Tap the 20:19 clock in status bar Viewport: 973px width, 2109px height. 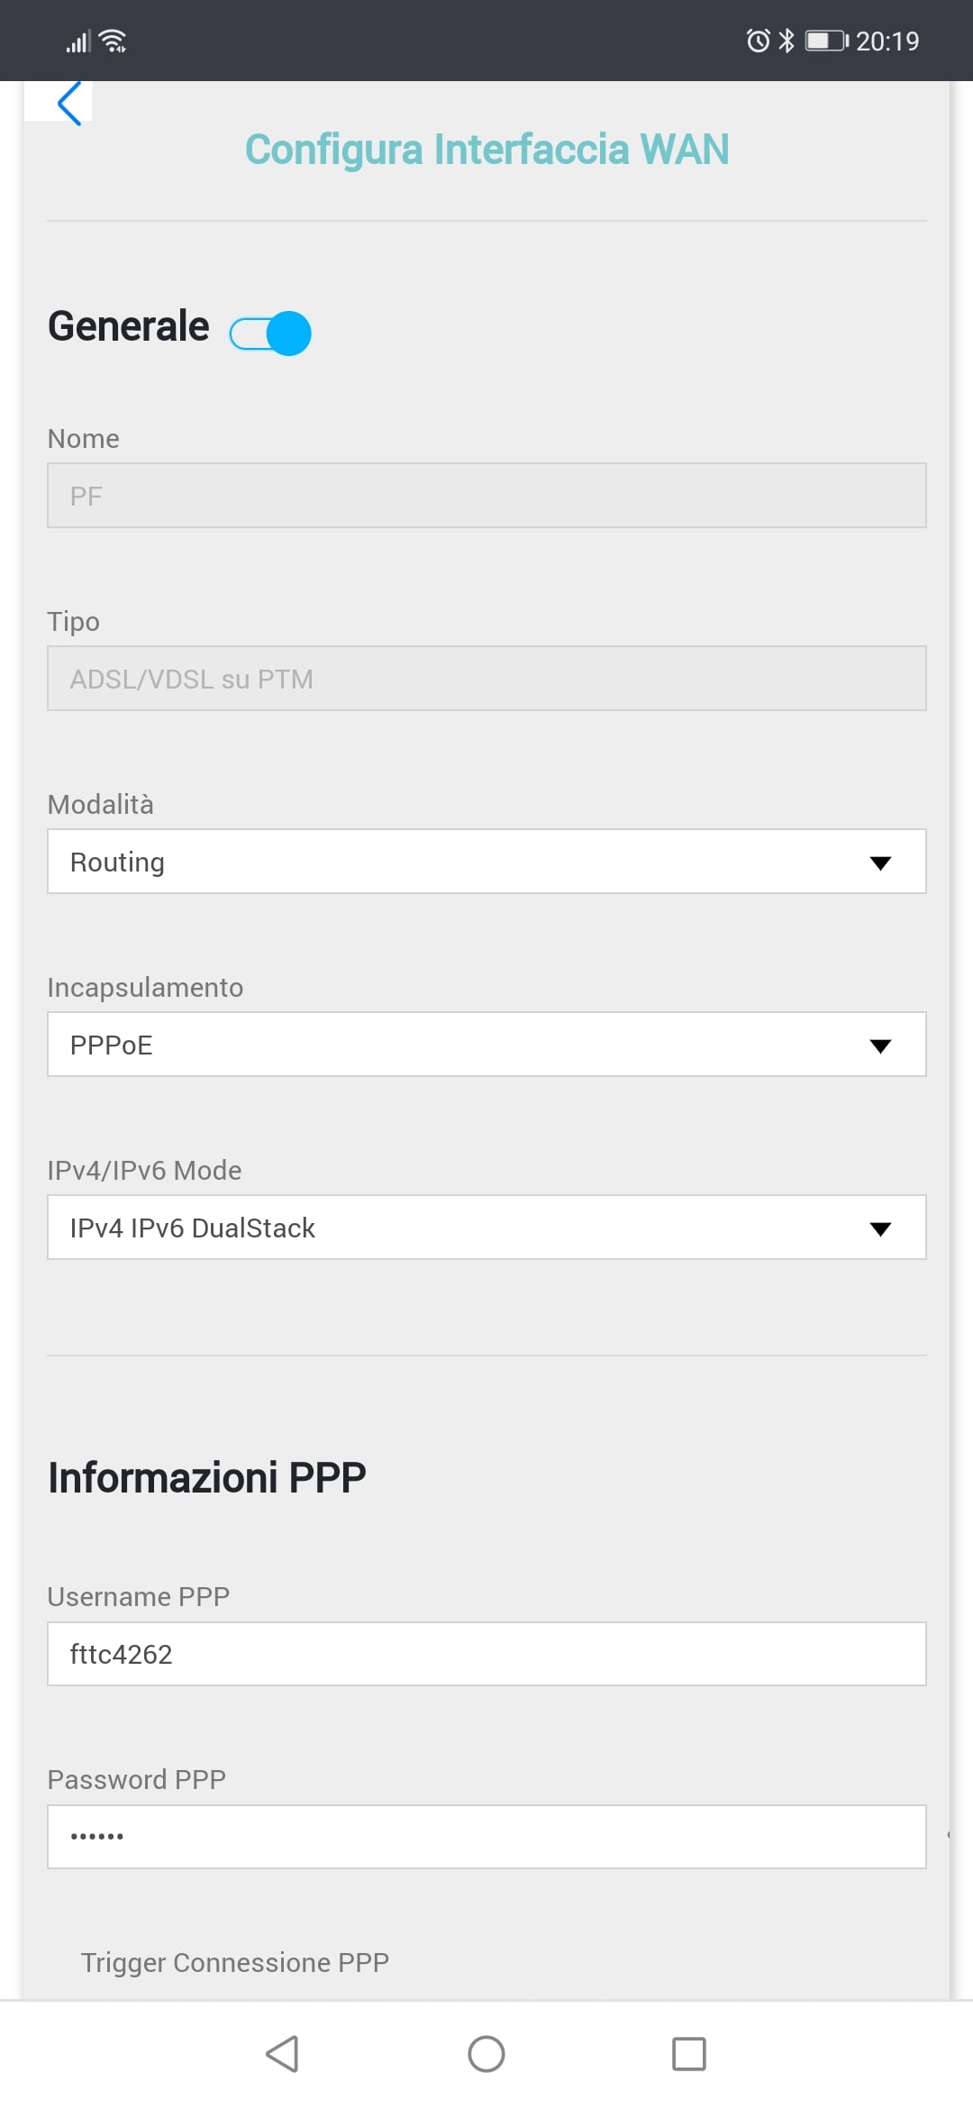click(x=887, y=41)
